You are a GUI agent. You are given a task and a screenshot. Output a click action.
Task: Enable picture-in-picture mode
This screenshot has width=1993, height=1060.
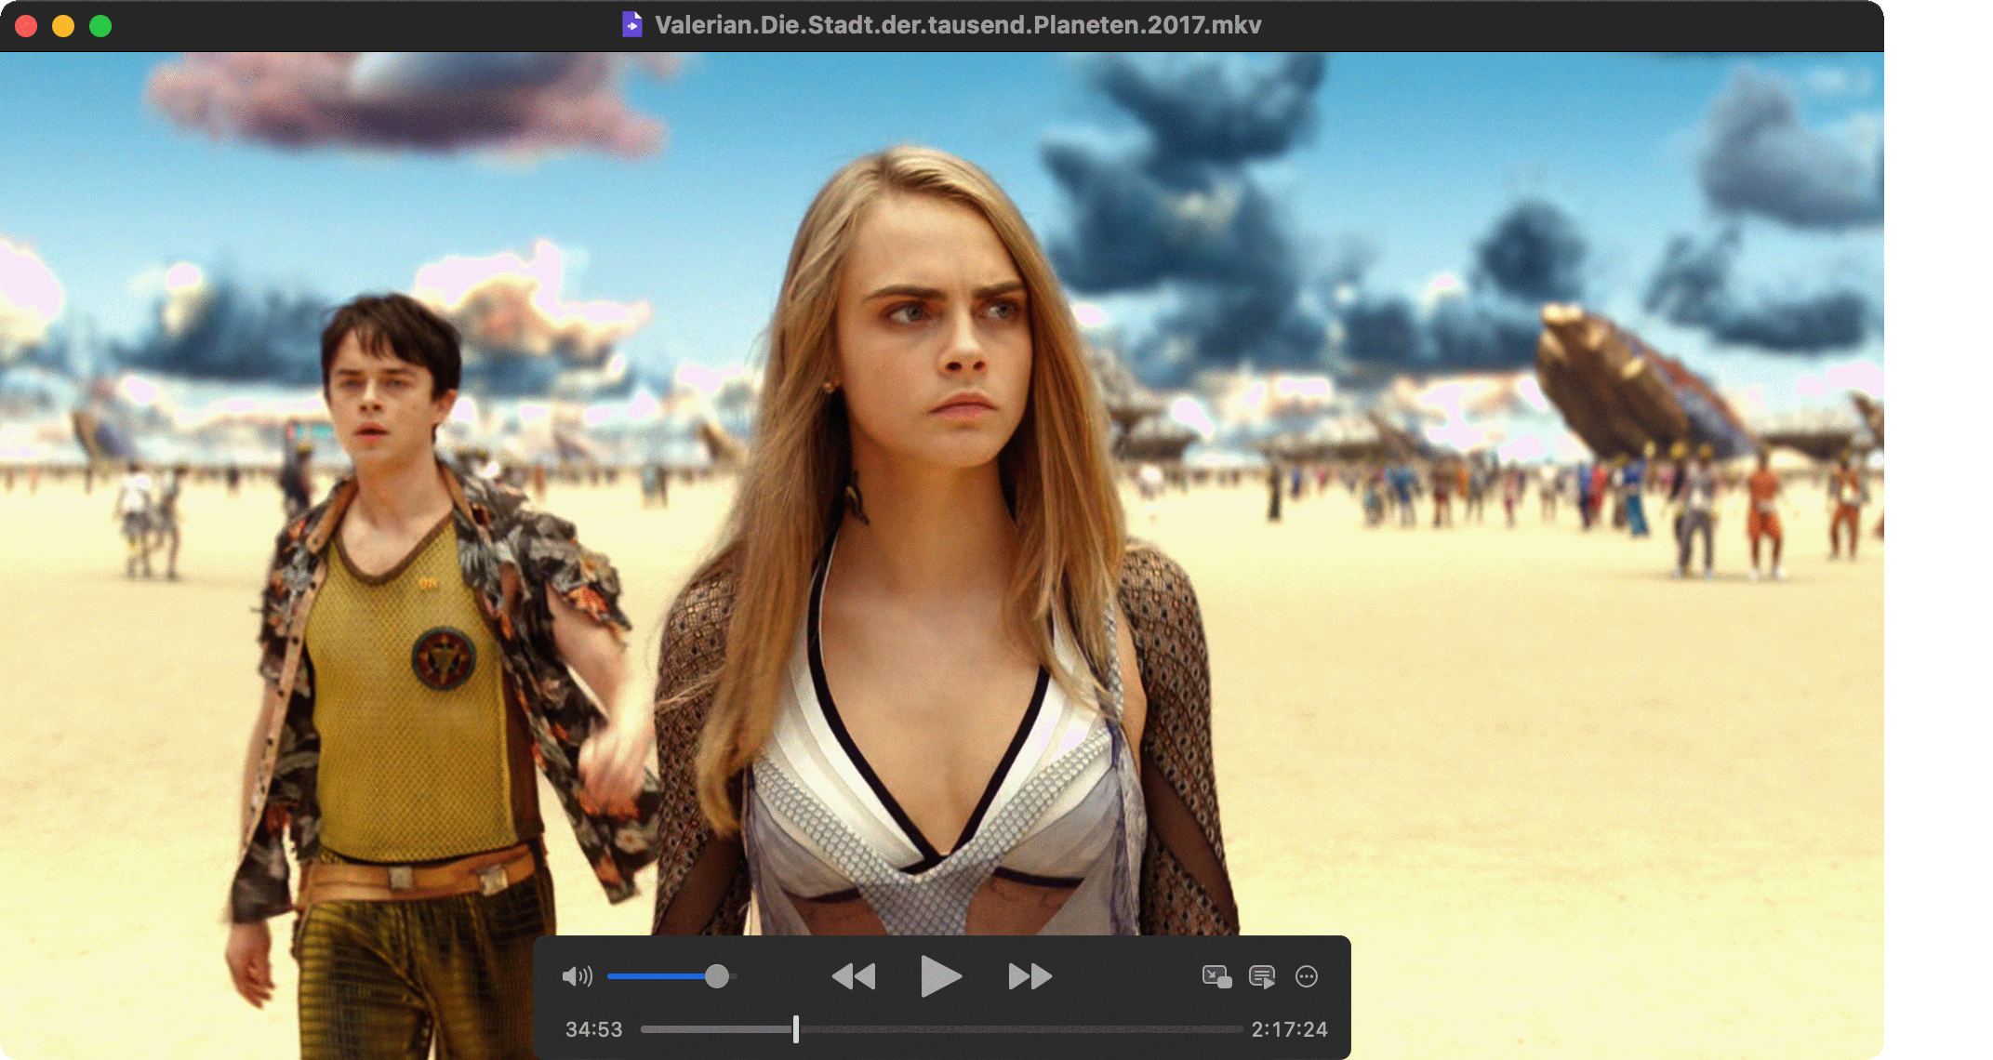(1216, 976)
